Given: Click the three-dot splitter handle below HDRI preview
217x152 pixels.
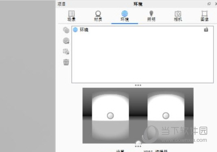Looking at the screenshot, I should 138,146.
